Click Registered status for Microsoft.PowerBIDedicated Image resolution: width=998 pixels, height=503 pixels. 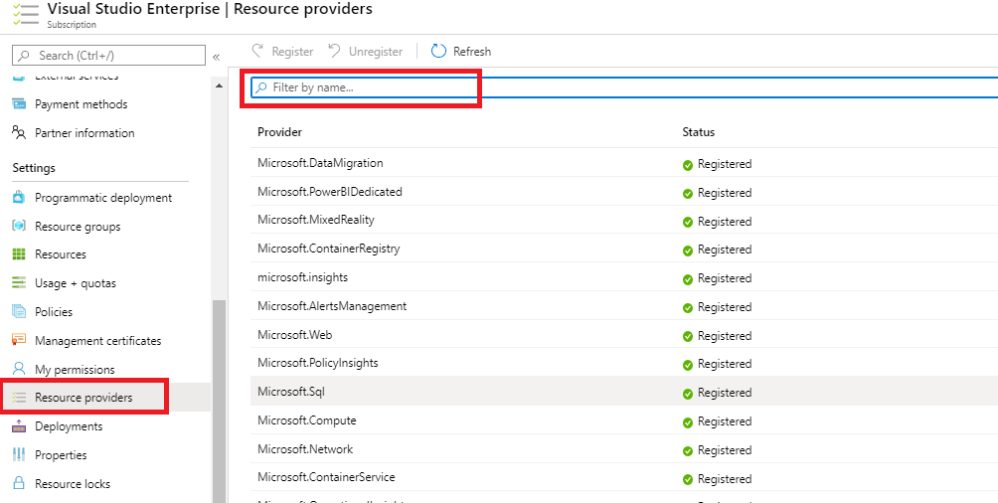[x=725, y=192]
